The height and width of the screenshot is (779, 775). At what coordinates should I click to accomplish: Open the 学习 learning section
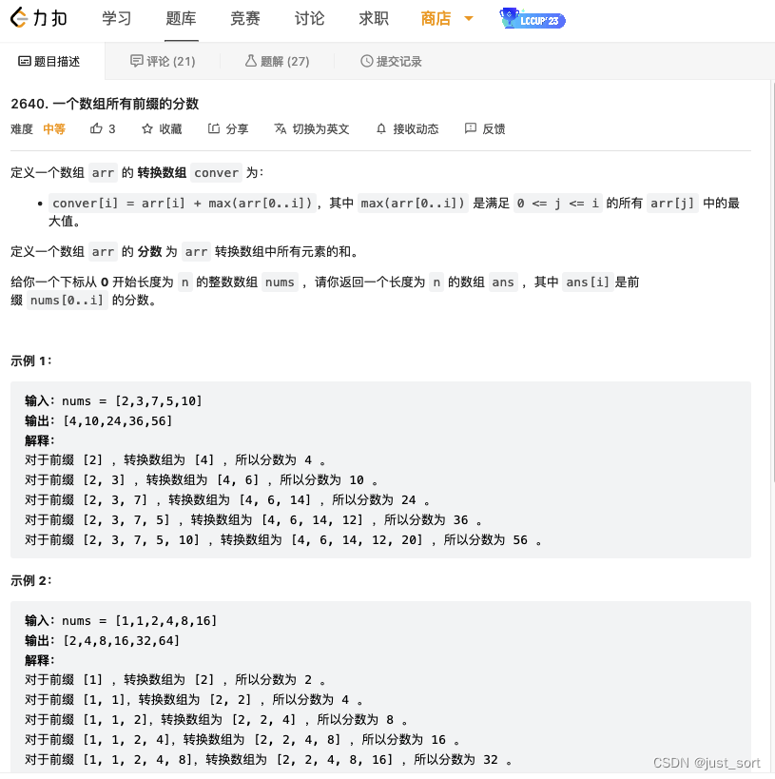click(x=116, y=18)
